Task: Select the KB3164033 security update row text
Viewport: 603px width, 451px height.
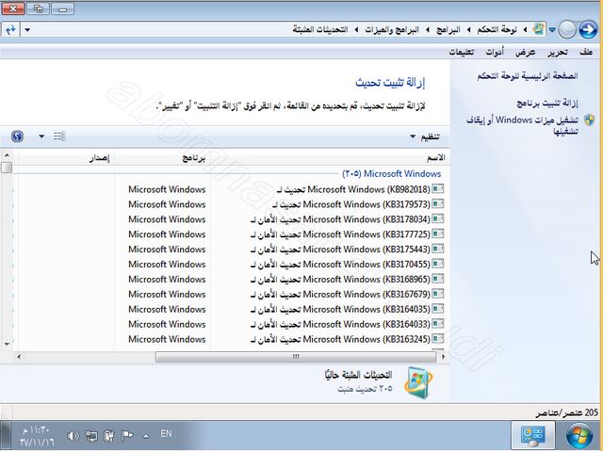Action: coord(340,324)
